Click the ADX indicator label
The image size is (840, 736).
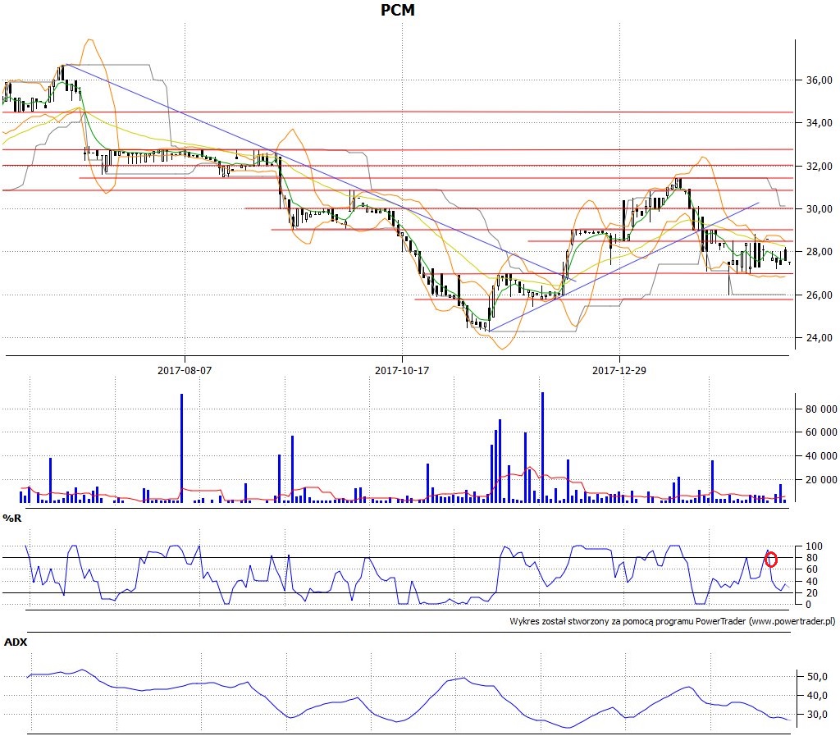(16, 642)
